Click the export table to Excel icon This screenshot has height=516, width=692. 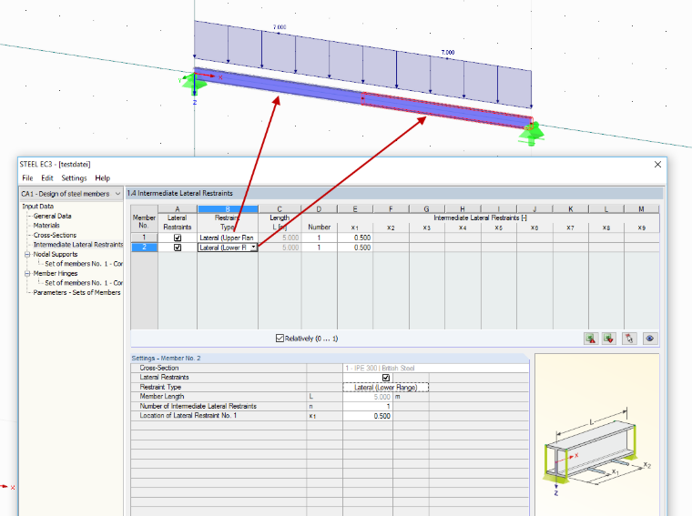click(591, 339)
